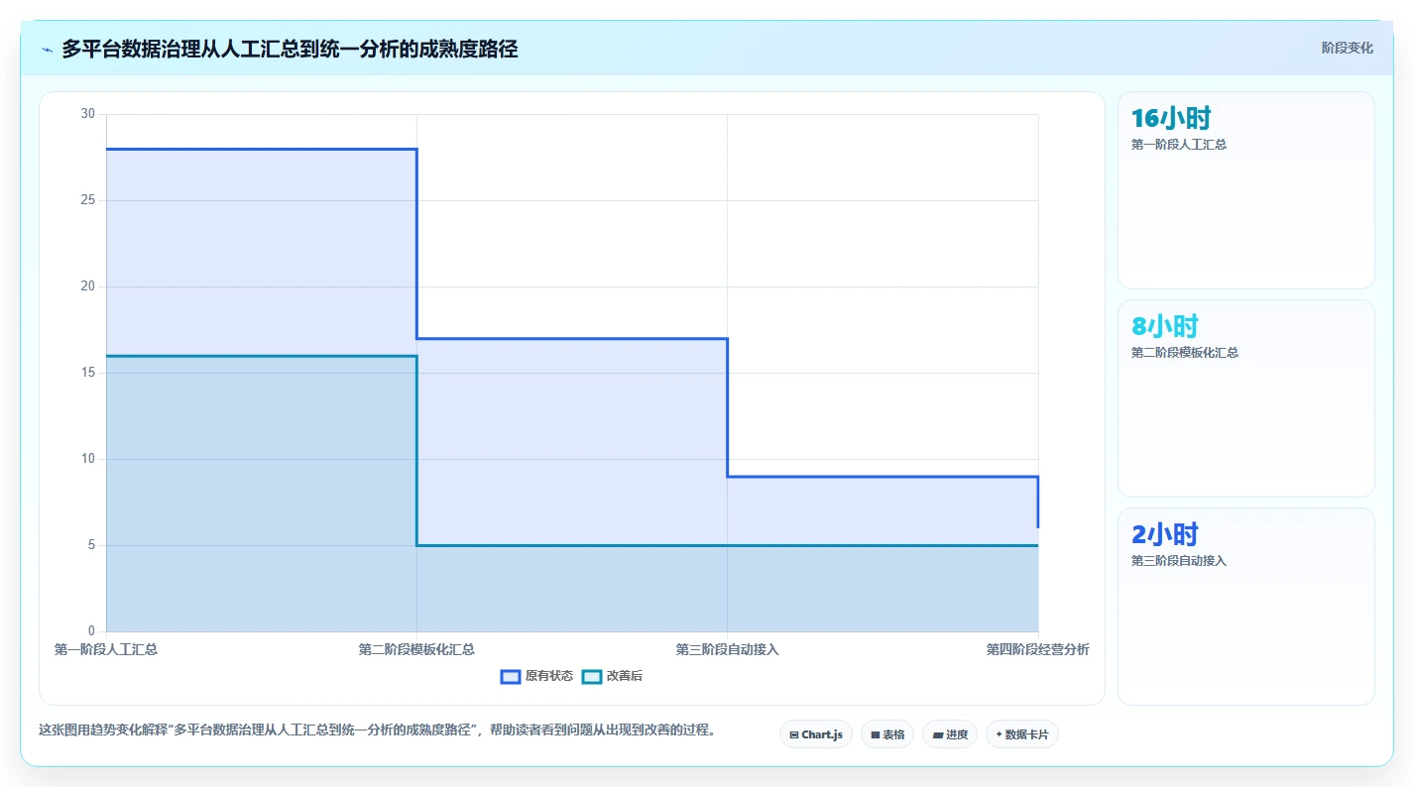Open the 16小时 data card
This screenshot has width=1414, height=787.
point(1246,190)
